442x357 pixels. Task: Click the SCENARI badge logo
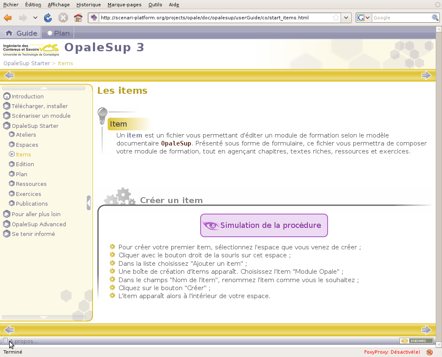tap(416, 341)
